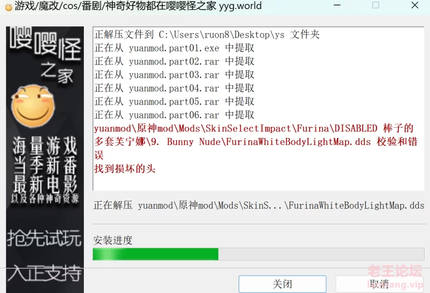Select the yuanmod.part05.rar log line

coord(174,101)
